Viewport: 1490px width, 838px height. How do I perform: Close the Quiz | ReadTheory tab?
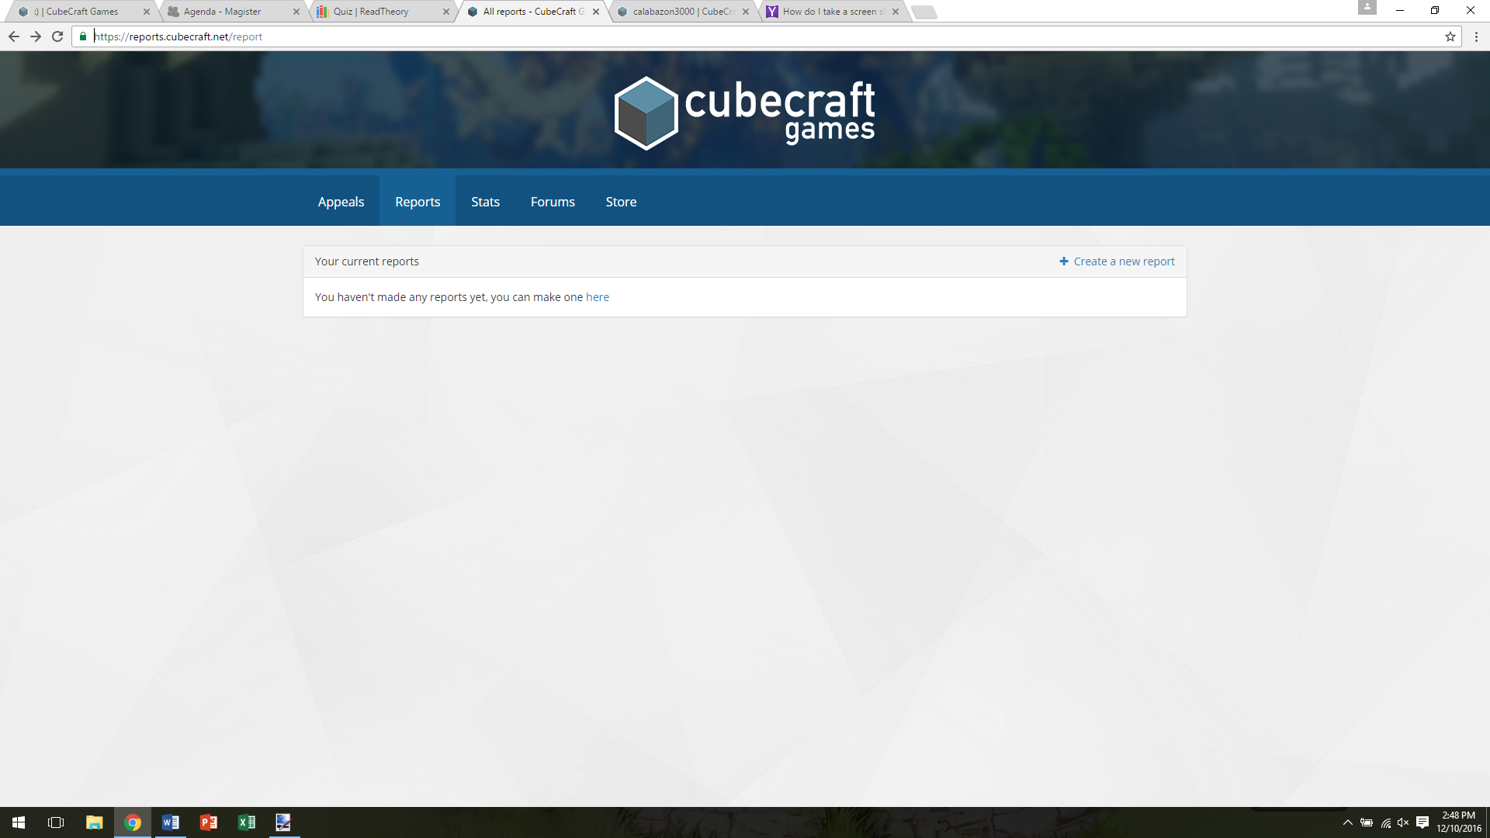[x=446, y=12]
